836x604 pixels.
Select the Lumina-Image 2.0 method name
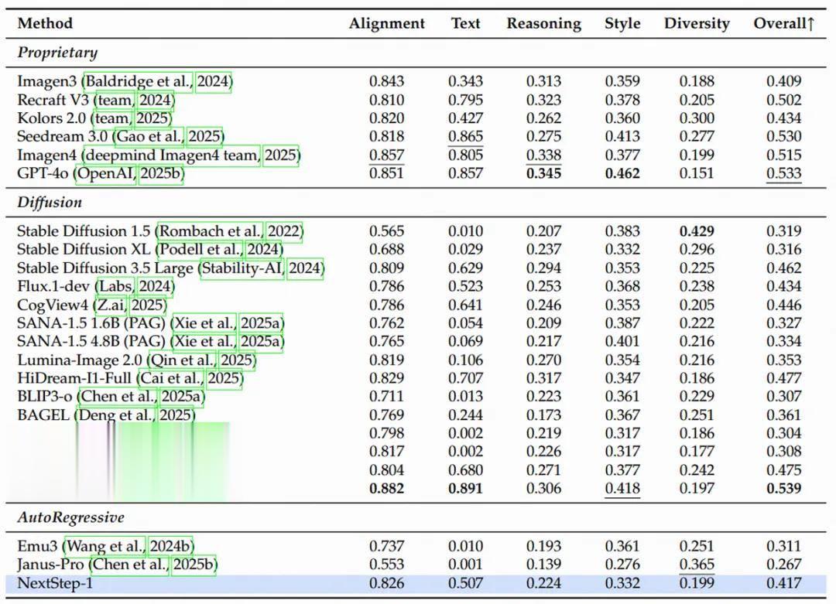coord(80,360)
